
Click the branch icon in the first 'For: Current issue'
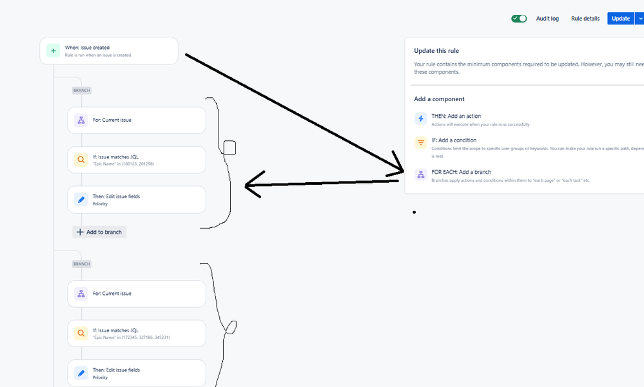[x=81, y=120]
